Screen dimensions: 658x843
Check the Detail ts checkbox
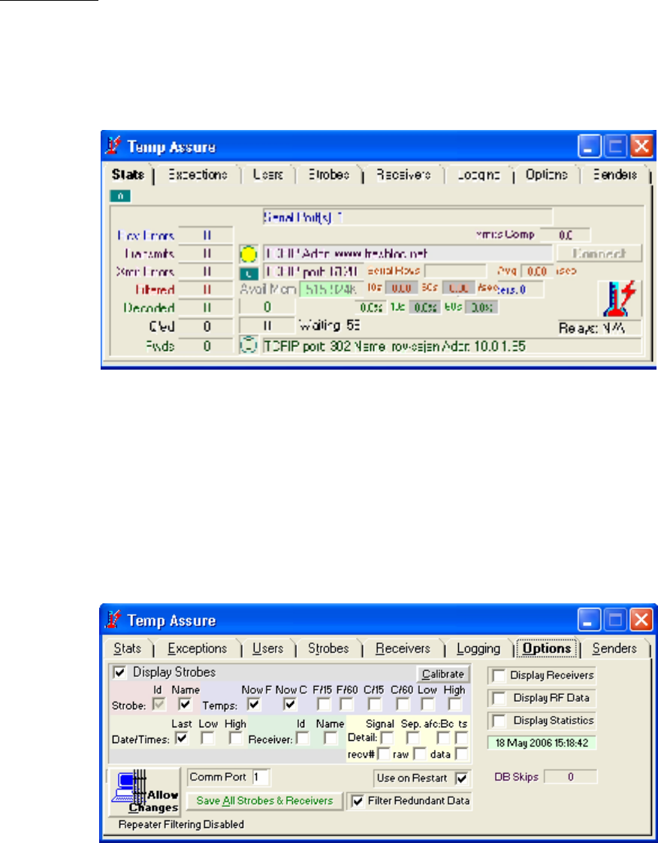click(x=461, y=738)
